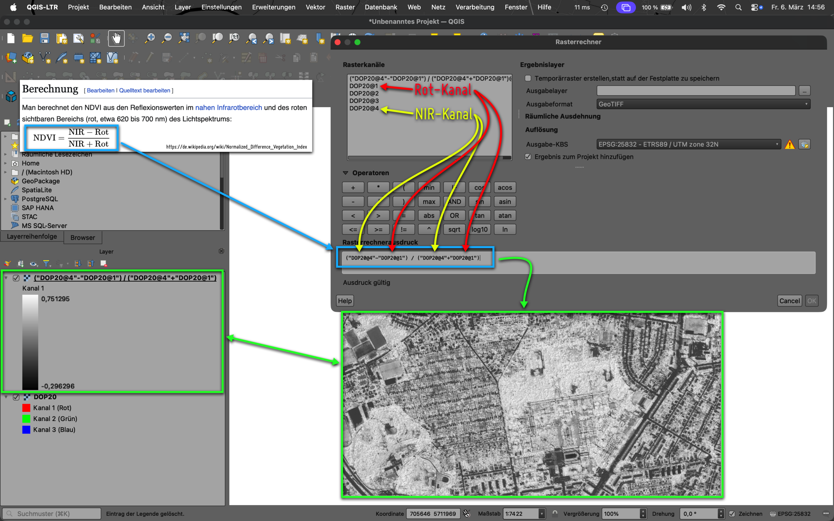The height and width of the screenshot is (521, 834).
Task: Click the Save Project icon
Action: [44, 38]
